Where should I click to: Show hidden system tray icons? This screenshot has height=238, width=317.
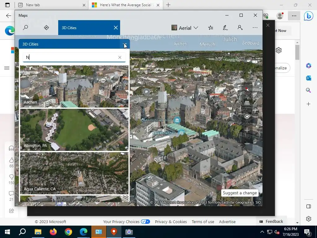(262, 232)
